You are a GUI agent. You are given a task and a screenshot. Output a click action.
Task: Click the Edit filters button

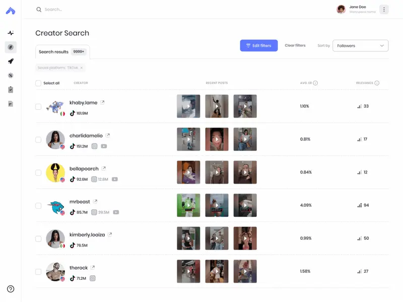(258, 46)
